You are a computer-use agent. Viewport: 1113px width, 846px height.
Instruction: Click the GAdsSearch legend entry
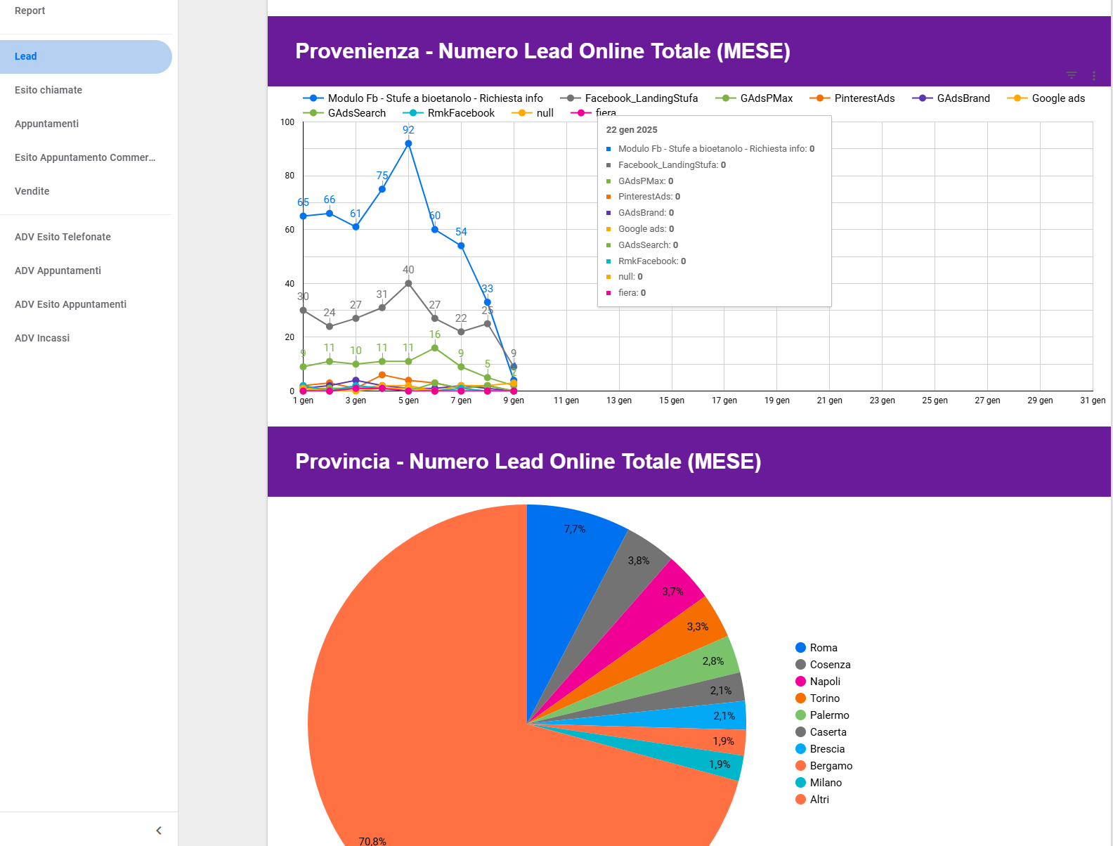(x=344, y=113)
